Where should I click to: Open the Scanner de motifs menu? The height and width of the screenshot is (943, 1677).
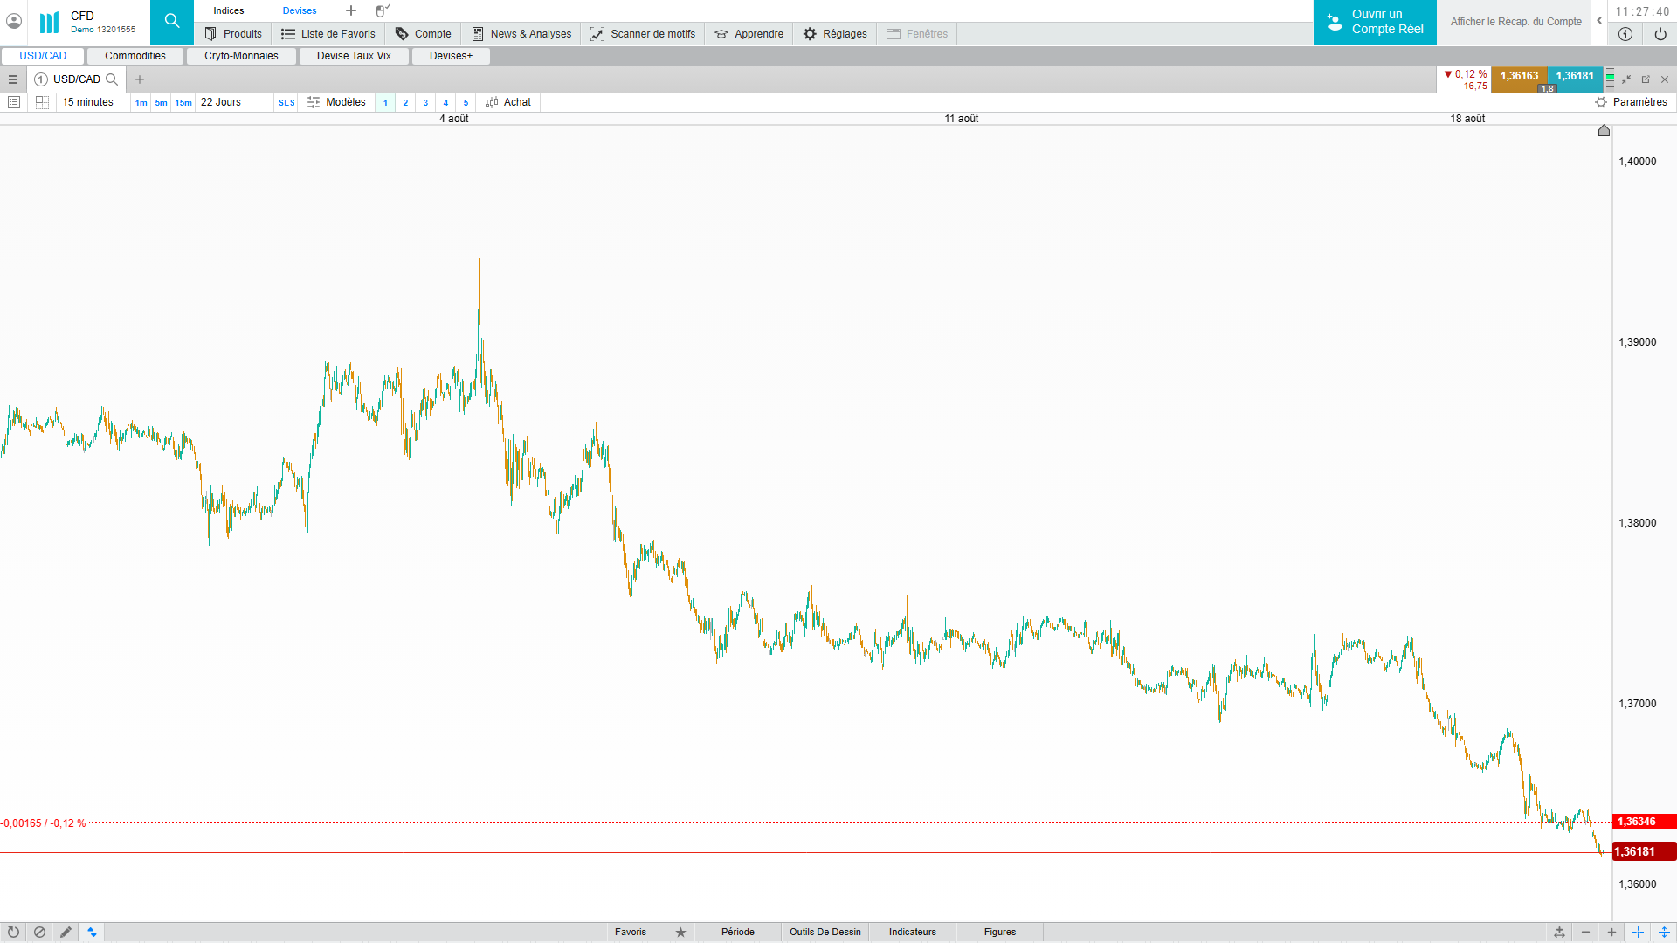pos(643,34)
